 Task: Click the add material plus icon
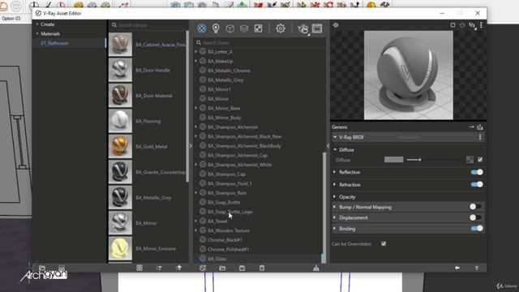(x=178, y=268)
